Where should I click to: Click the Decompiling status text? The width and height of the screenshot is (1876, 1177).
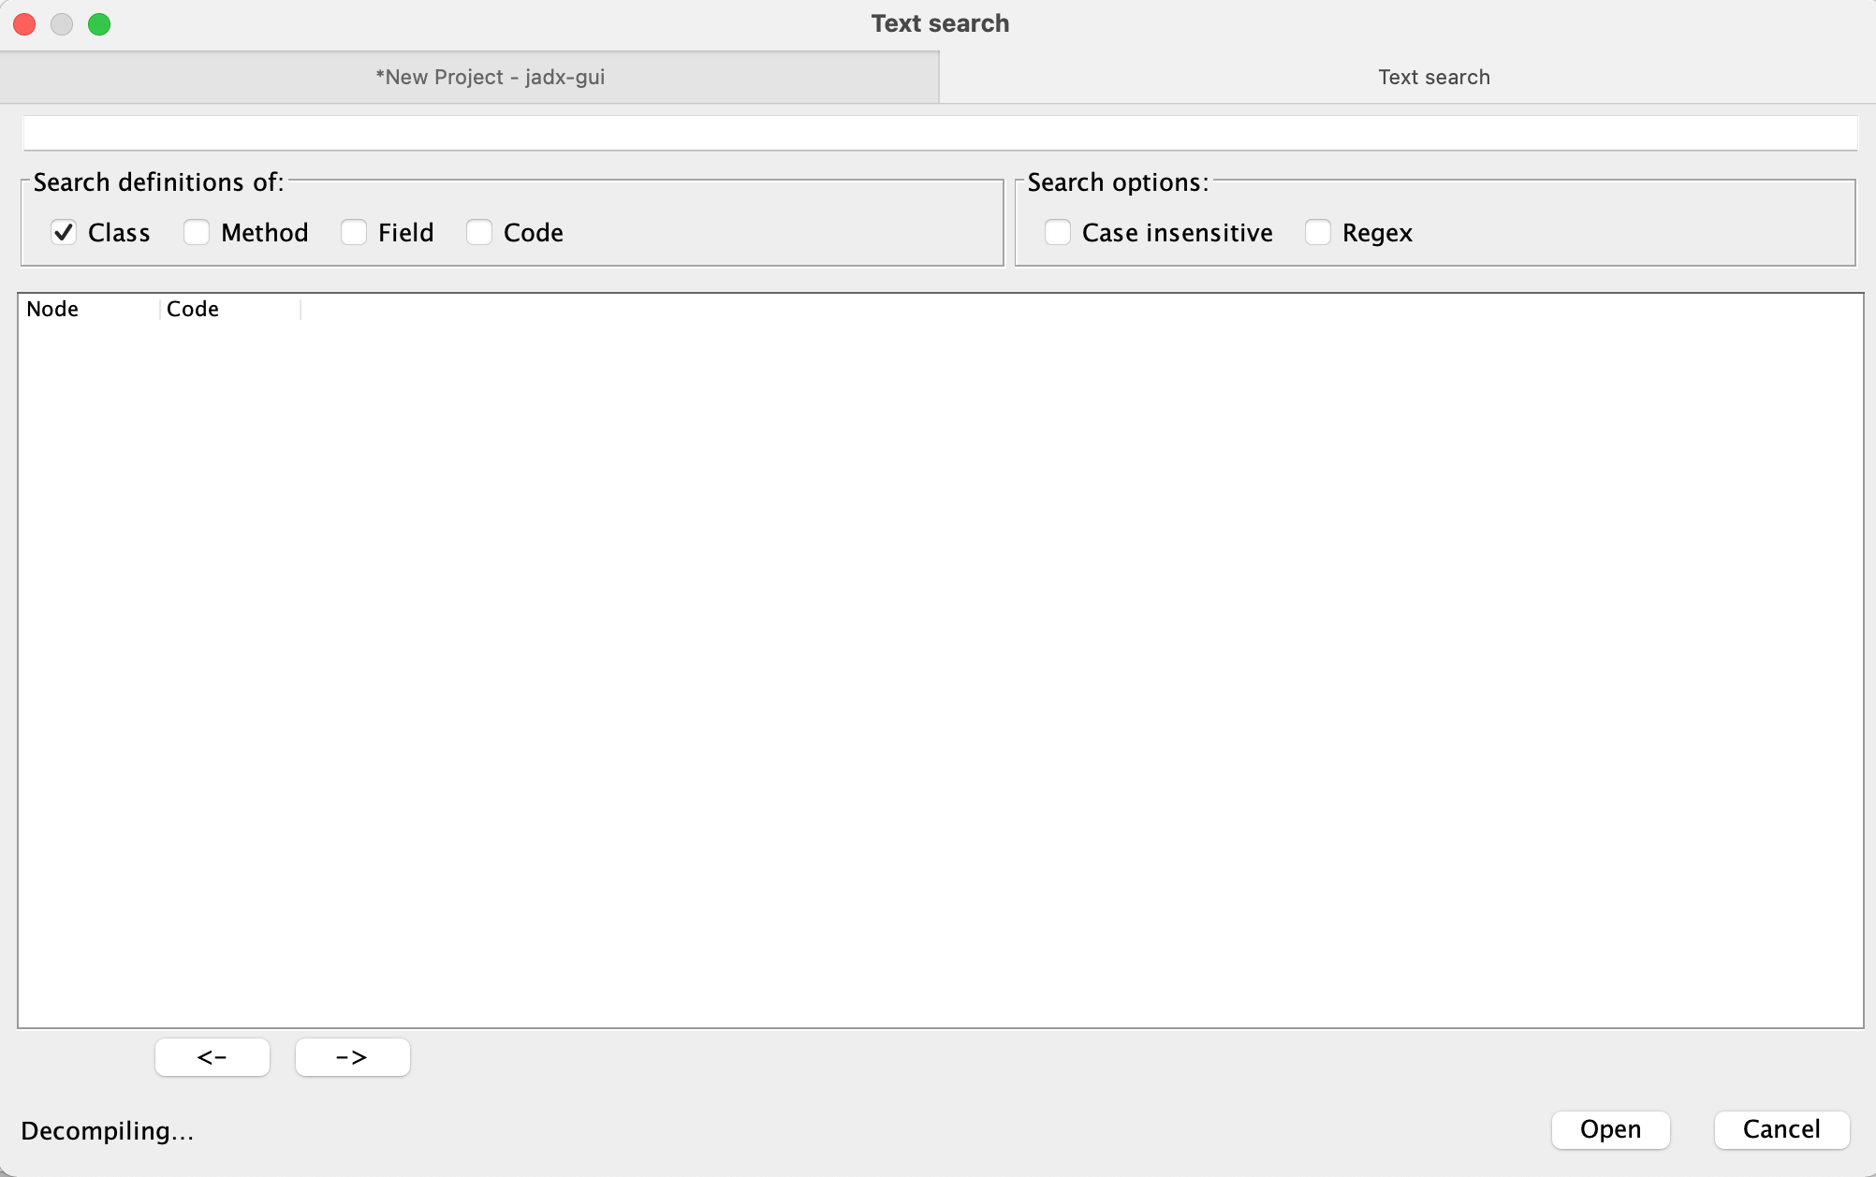coord(106,1130)
